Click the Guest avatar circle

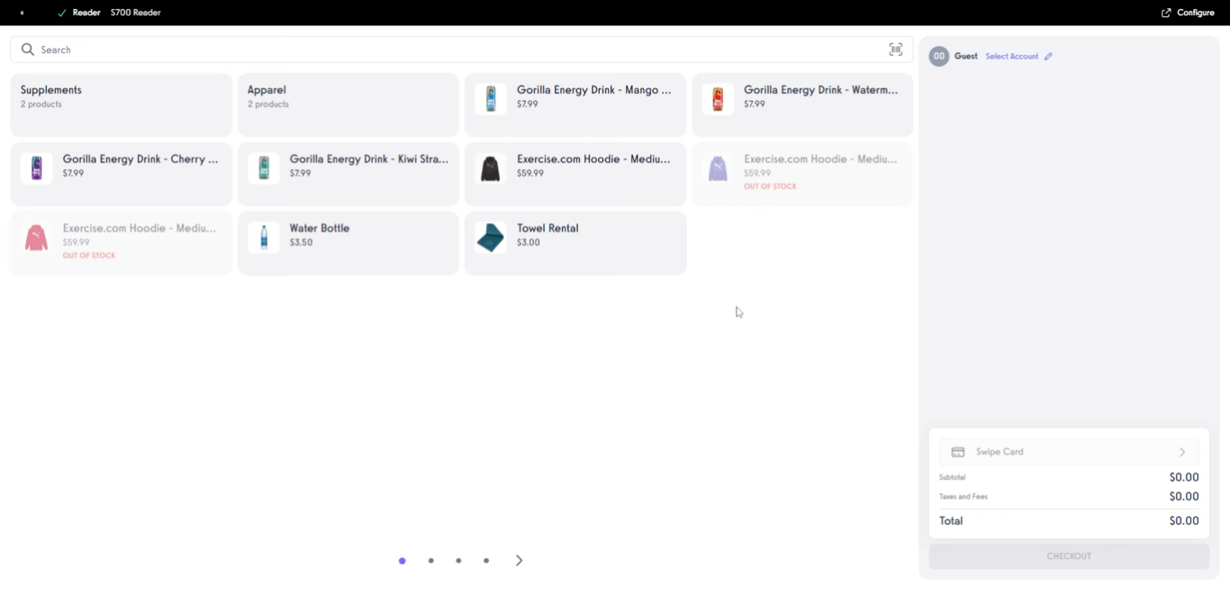coord(936,56)
